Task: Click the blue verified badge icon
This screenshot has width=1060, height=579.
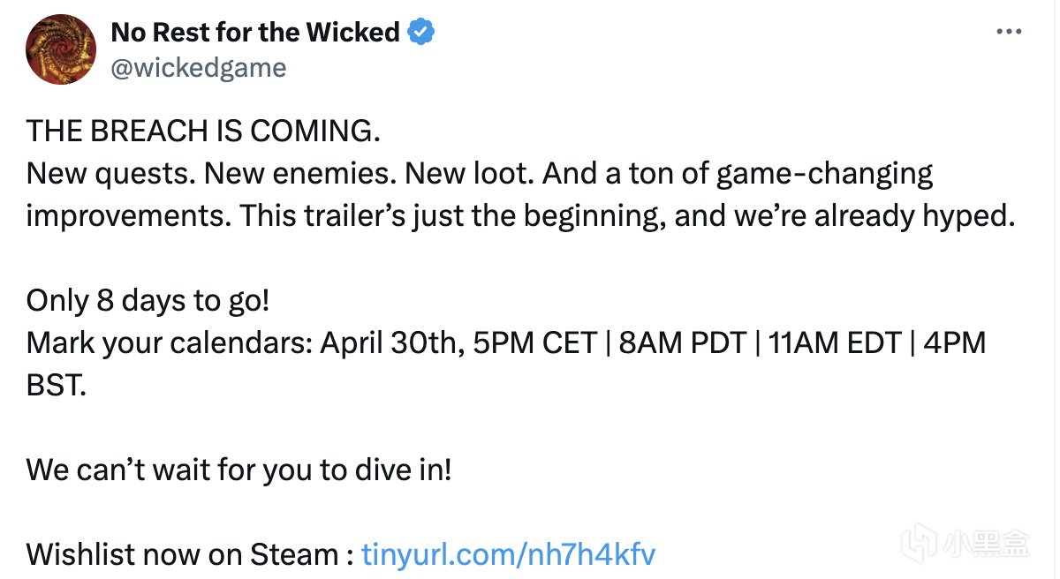Action: coord(420,33)
